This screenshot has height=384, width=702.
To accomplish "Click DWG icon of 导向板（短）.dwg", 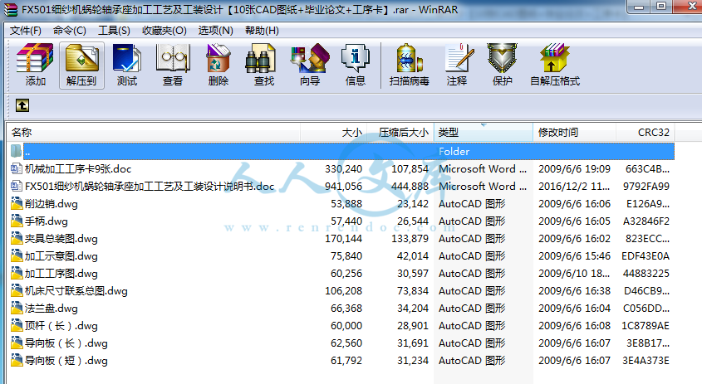I will pyautogui.click(x=17, y=360).
